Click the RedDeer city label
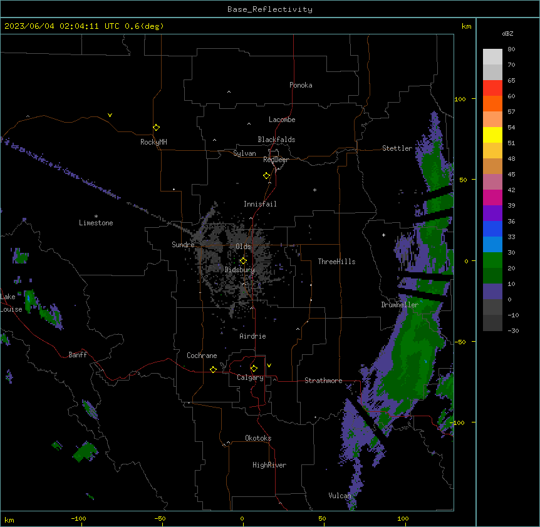 (x=276, y=160)
